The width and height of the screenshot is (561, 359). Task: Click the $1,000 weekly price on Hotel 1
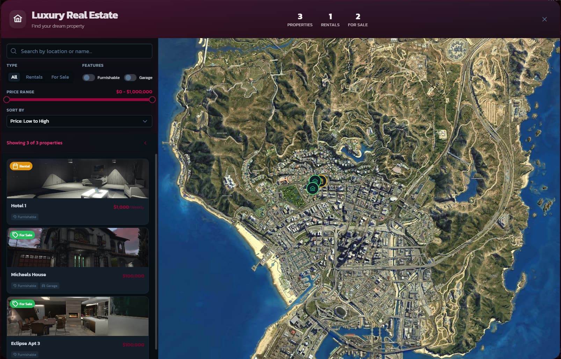coord(129,207)
